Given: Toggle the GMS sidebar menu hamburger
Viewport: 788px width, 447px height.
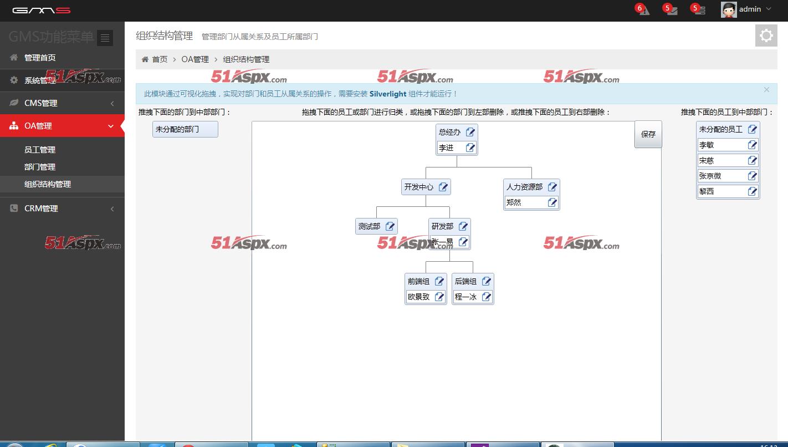Looking at the screenshot, I should [105, 38].
